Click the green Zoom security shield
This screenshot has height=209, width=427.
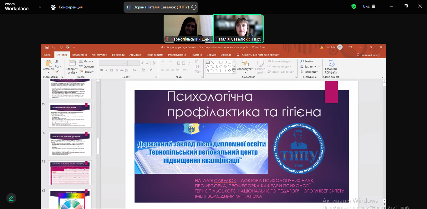coord(354,7)
